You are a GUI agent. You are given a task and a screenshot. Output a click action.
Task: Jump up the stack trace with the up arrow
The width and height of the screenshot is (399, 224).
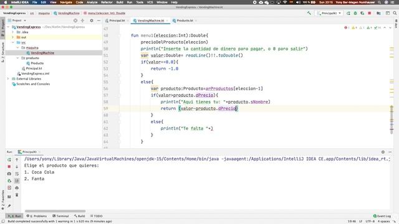17,159
